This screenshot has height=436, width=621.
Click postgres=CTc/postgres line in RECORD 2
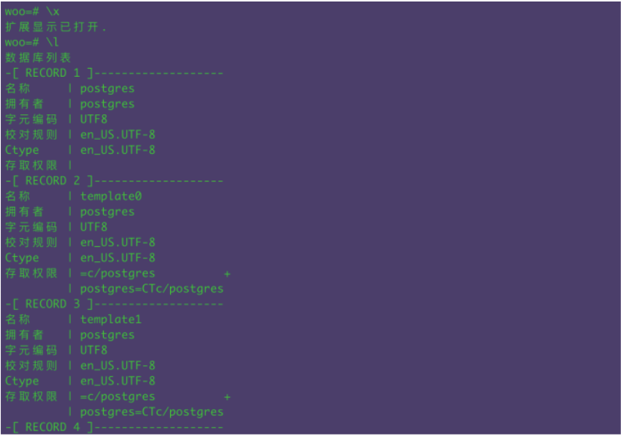click(x=152, y=289)
